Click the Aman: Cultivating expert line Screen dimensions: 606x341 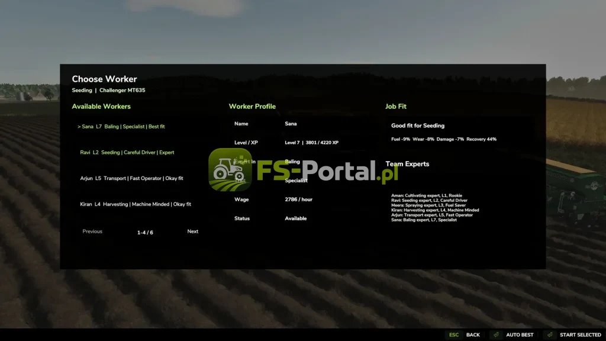tap(427, 195)
